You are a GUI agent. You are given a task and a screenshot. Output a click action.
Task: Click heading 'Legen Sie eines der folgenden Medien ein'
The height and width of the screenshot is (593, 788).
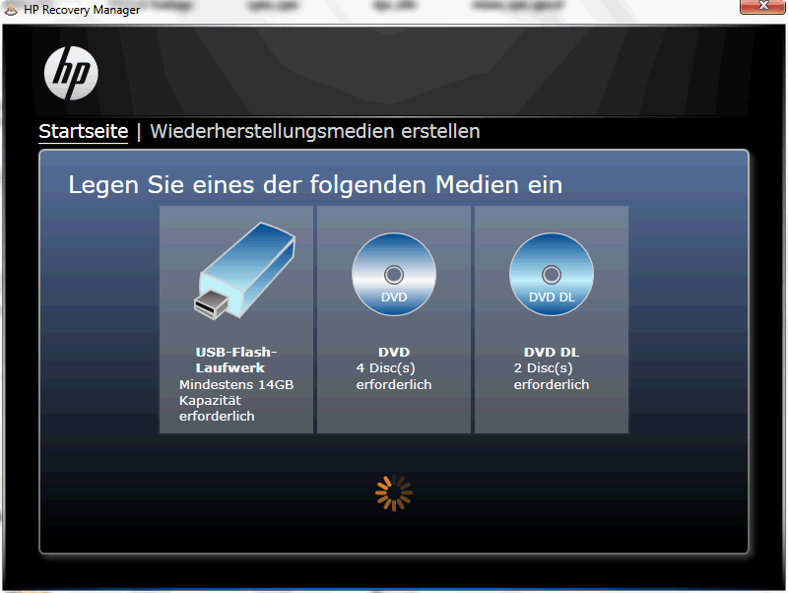315,185
